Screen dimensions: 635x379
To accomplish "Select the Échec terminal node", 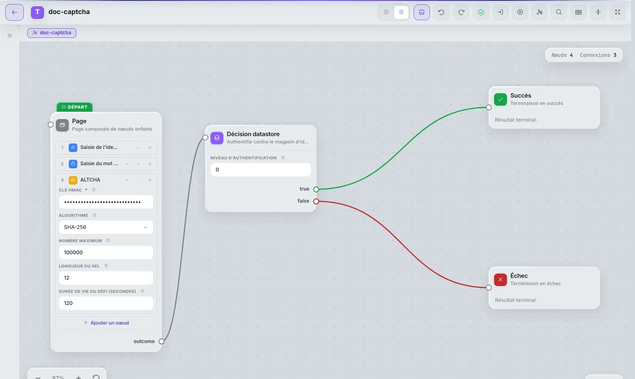I will click(544, 288).
